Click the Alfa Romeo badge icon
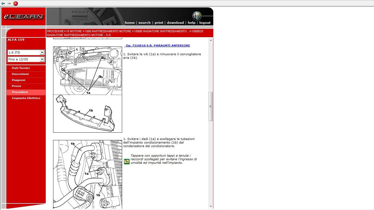 [x=197, y=16]
